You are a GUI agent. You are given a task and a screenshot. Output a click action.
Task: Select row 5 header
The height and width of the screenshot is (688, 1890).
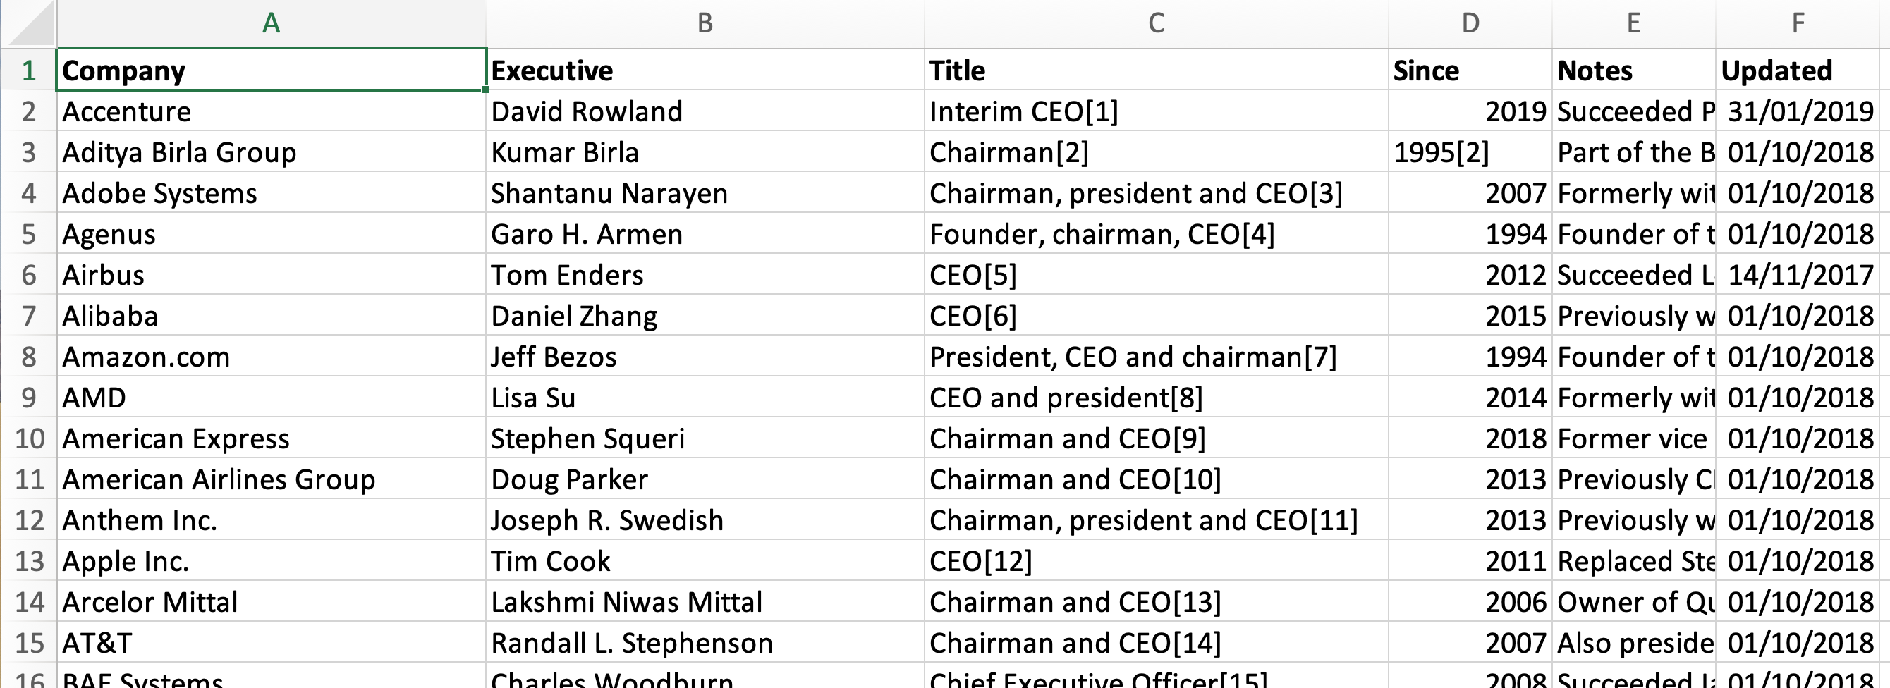29,234
